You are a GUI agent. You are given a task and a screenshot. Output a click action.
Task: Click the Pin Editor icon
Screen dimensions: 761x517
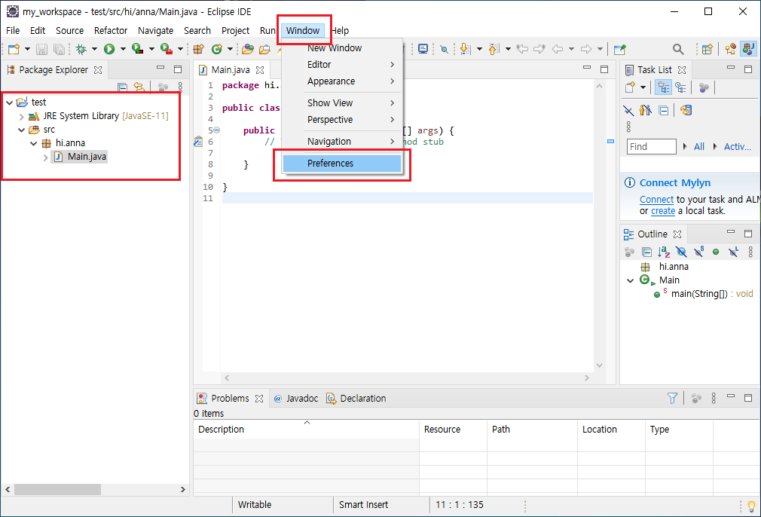620,49
